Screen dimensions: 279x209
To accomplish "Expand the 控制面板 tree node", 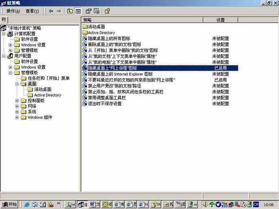I will coord(17,100).
